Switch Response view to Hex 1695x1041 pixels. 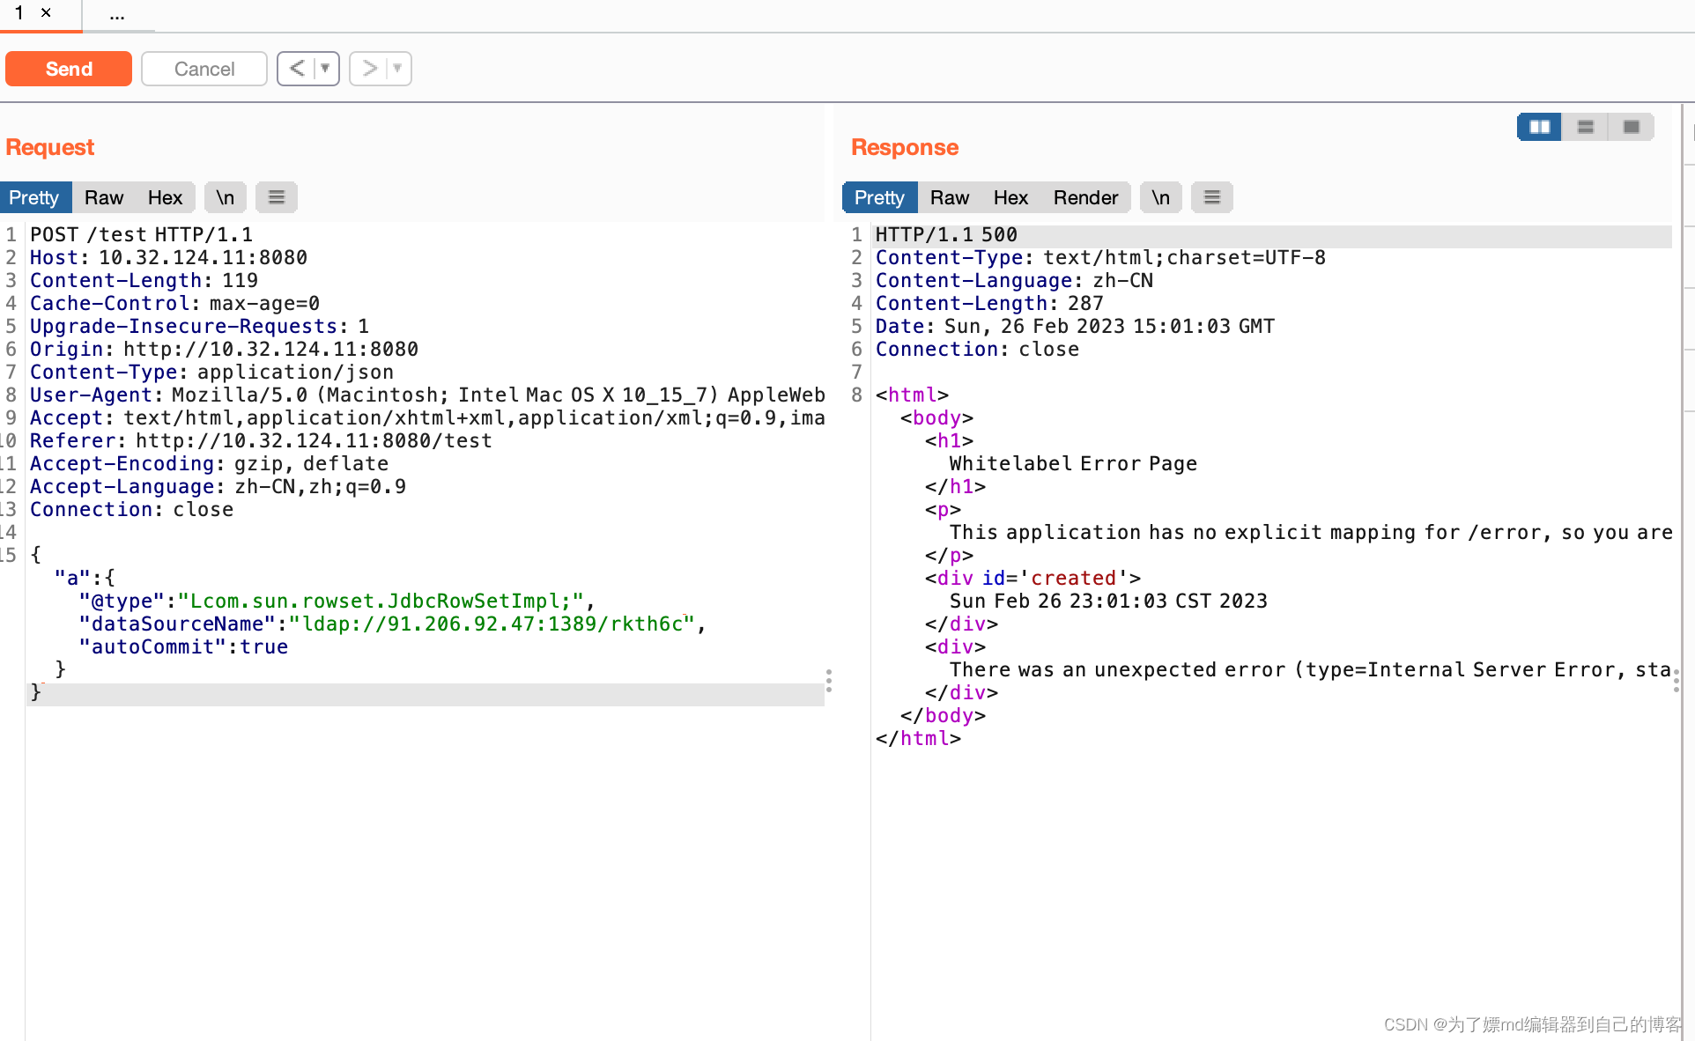(x=1011, y=197)
